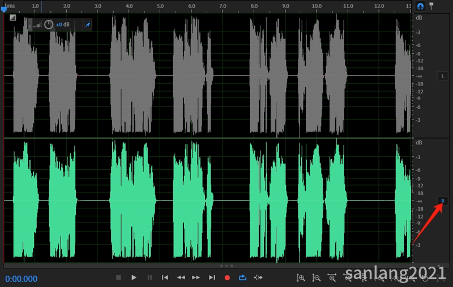
Task: Click the marker pin icon beside snapping
Action: 431,6
